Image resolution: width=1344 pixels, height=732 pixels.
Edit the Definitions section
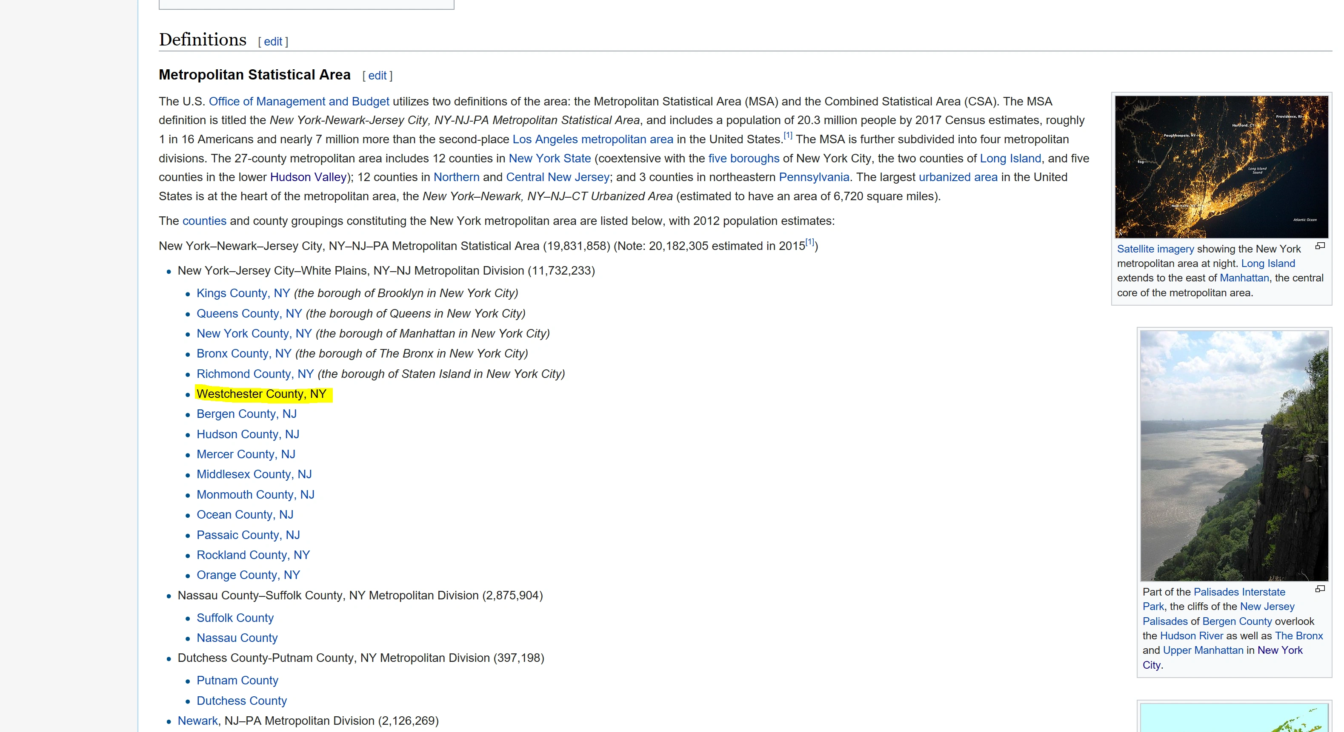click(x=273, y=42)
